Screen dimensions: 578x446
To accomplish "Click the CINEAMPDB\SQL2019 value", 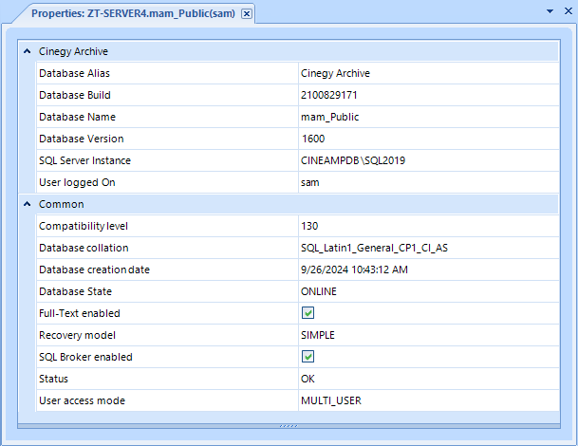I will (x=353, y=160).
